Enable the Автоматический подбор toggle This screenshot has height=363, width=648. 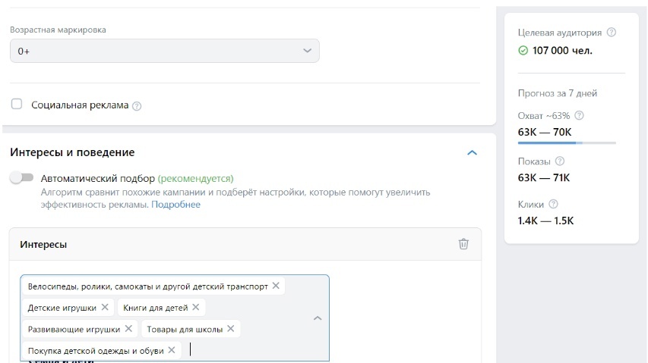(x=22, y=177)
